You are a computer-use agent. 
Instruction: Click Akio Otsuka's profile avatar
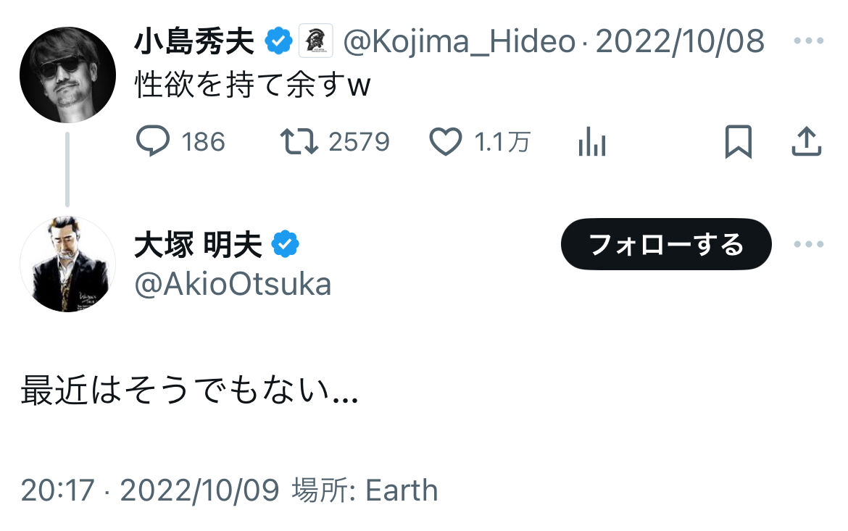pyautogui.click(x=67, y=264)
